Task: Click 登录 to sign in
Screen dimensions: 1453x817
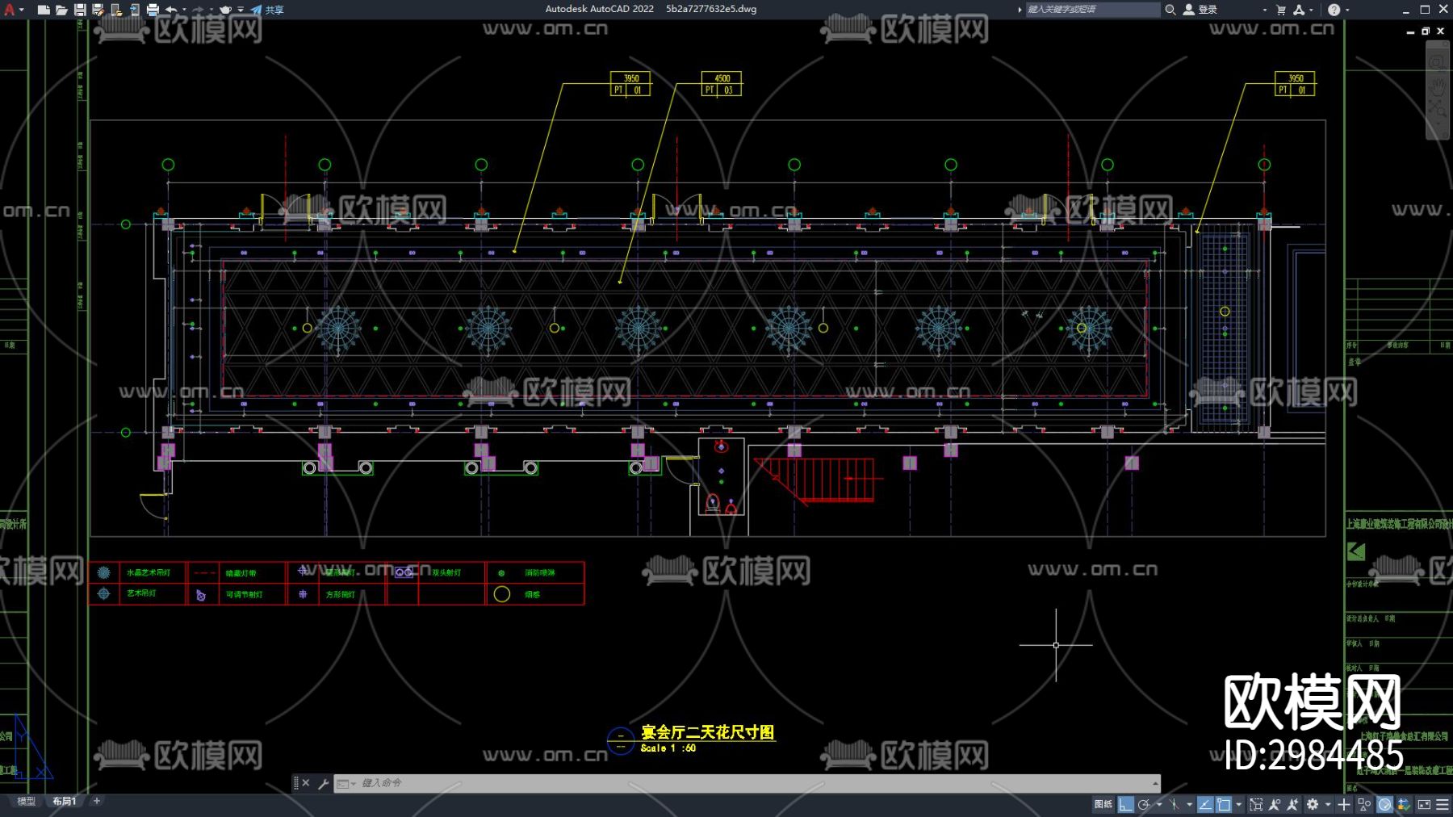Action: (x=1200, y=10)
